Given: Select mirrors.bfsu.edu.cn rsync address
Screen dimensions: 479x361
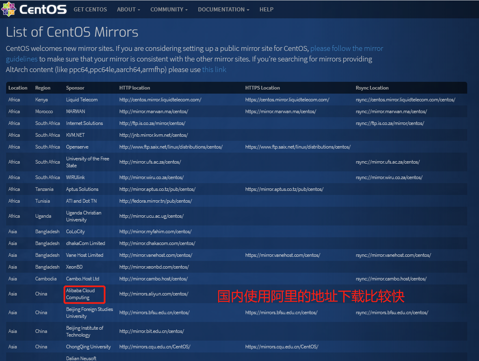Looking at the screenshot, I should [x=392, y=313].
